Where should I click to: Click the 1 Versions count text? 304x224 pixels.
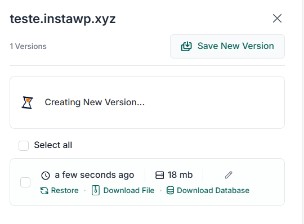[28, 47]
